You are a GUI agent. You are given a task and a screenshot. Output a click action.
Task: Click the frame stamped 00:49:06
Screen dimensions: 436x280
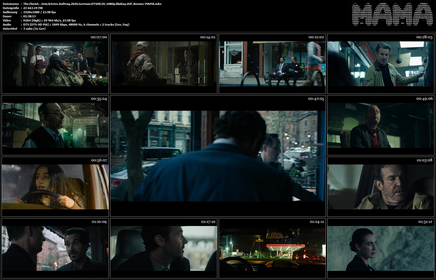tap(381, 125)
